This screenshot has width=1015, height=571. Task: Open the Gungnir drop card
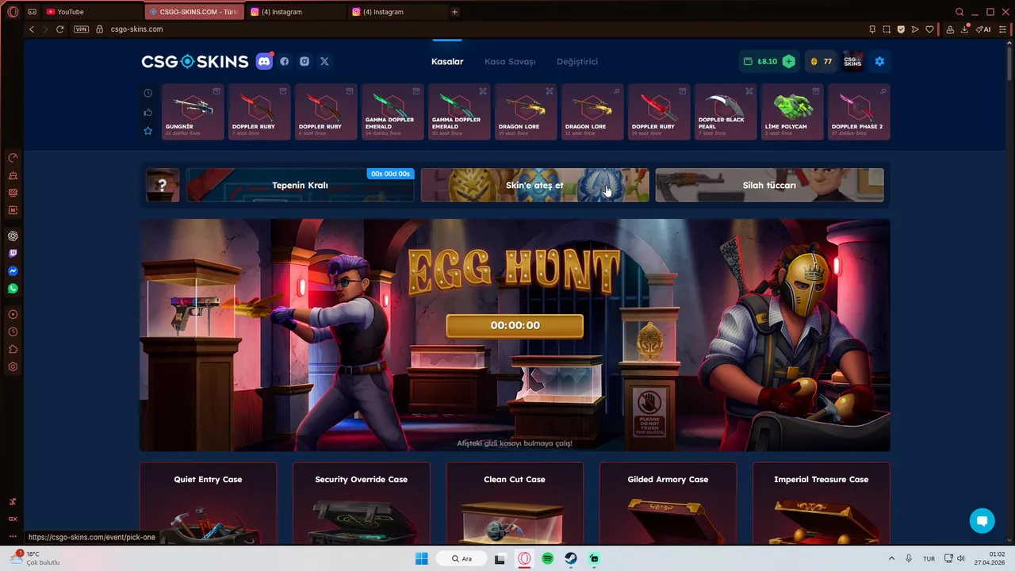pyautogui.click(x=193, y=112)
